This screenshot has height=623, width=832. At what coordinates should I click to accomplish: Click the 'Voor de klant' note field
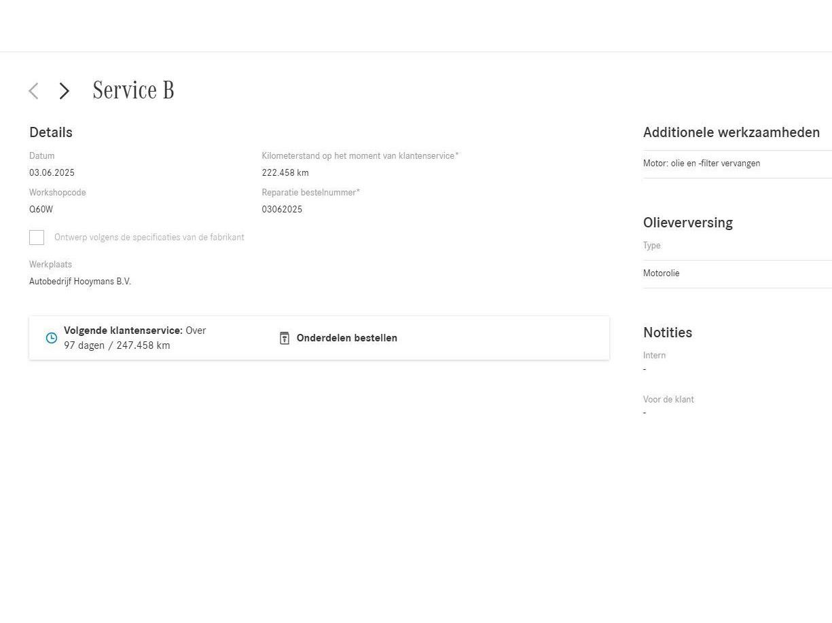coord(668,407)
